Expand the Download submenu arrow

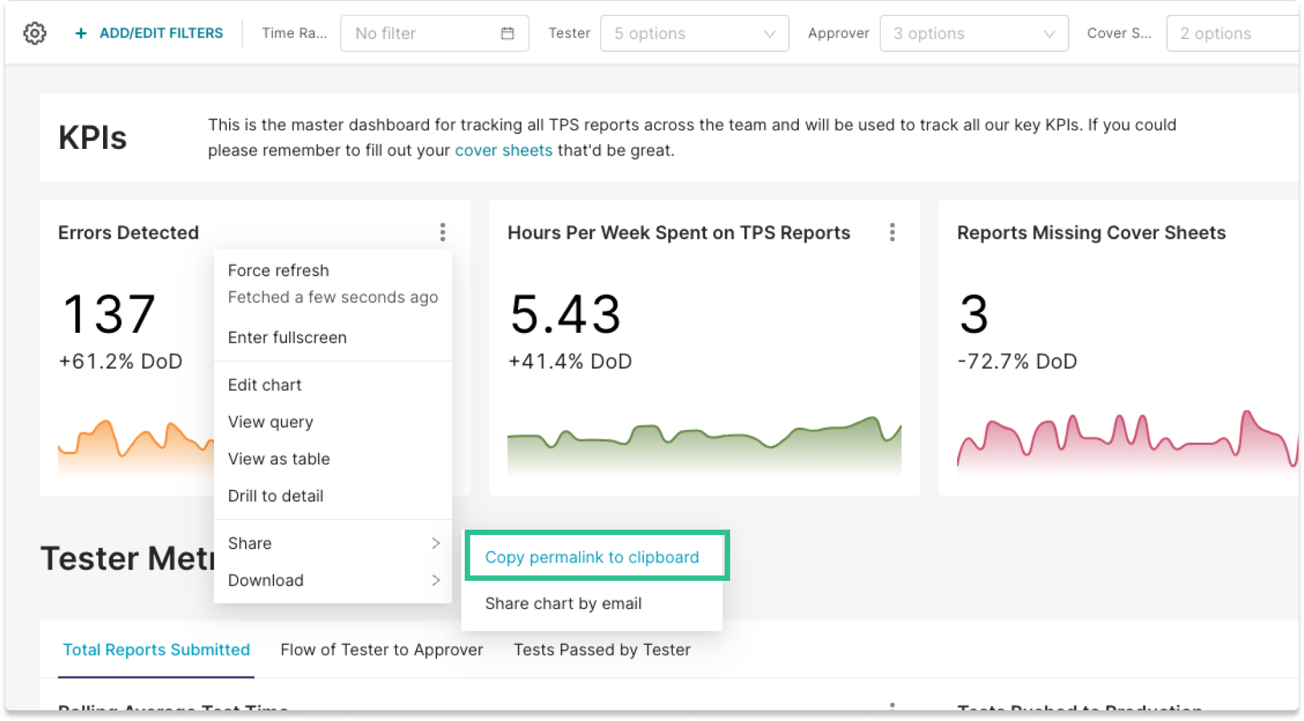436,580
